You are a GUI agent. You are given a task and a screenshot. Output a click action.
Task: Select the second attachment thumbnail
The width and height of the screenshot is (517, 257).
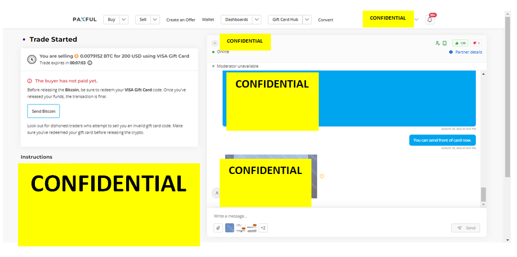240,228
